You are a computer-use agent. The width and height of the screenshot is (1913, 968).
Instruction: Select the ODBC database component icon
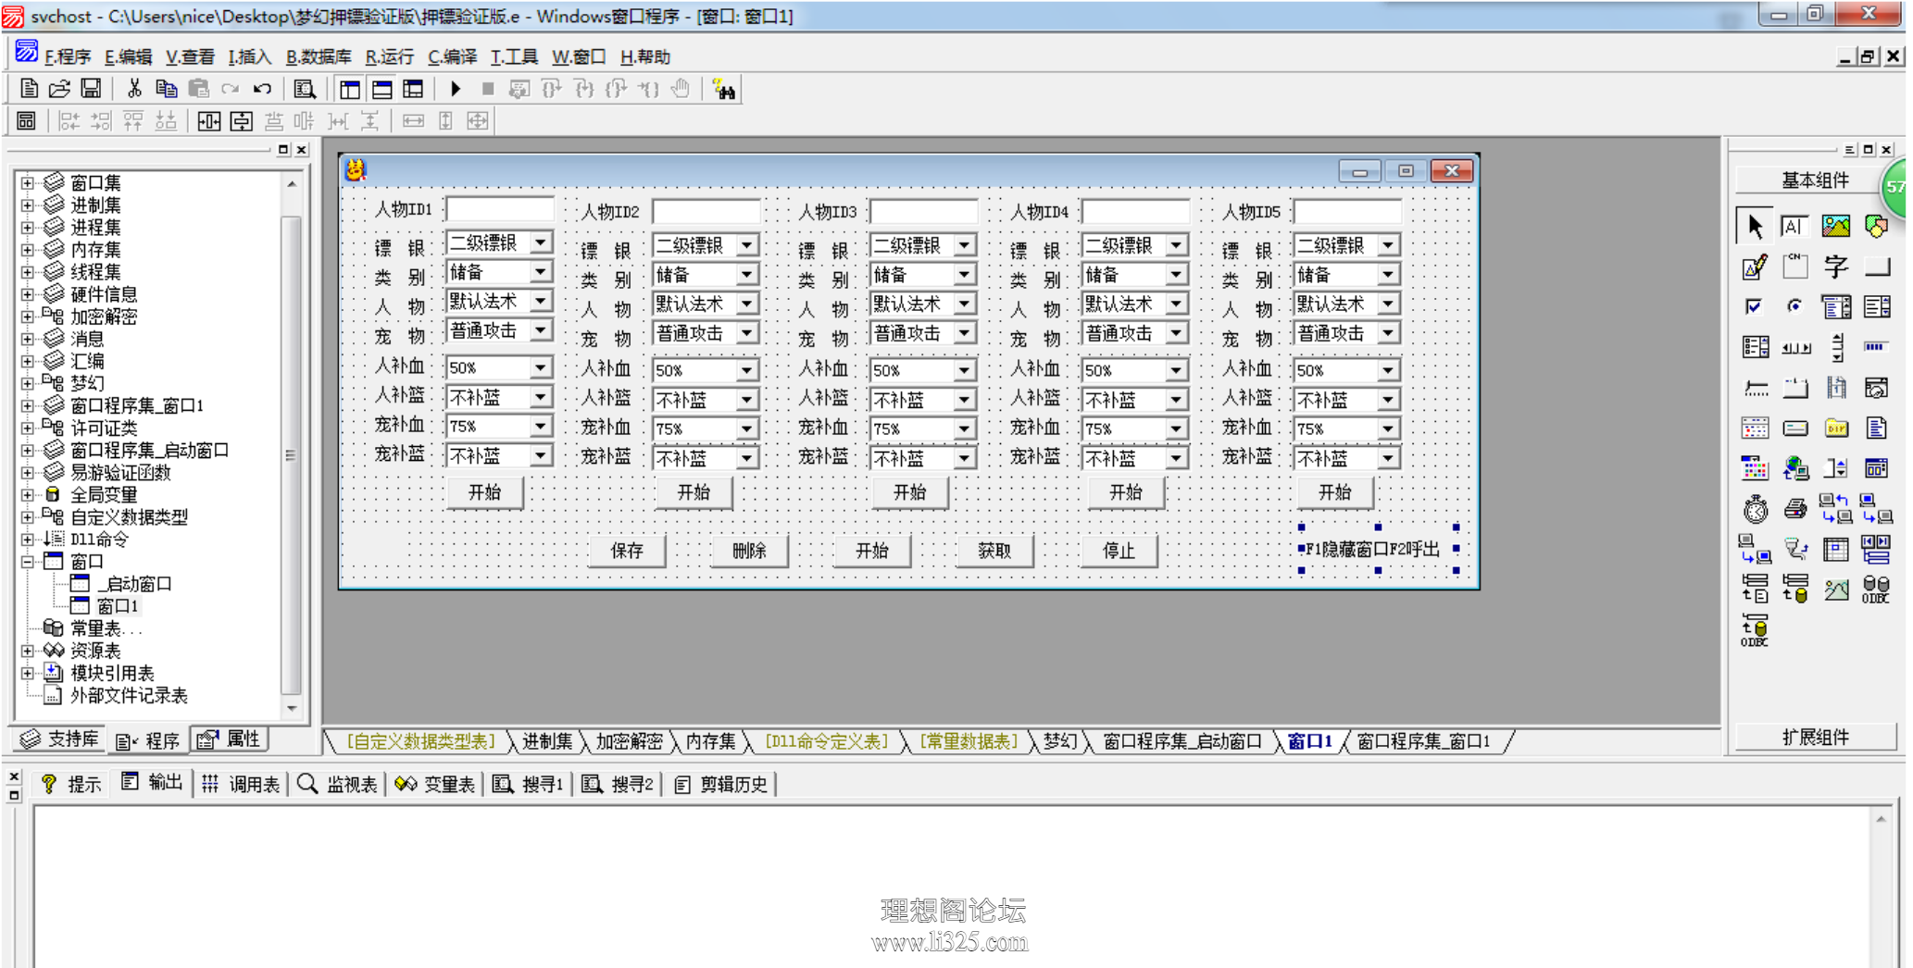click(1877, 589)
